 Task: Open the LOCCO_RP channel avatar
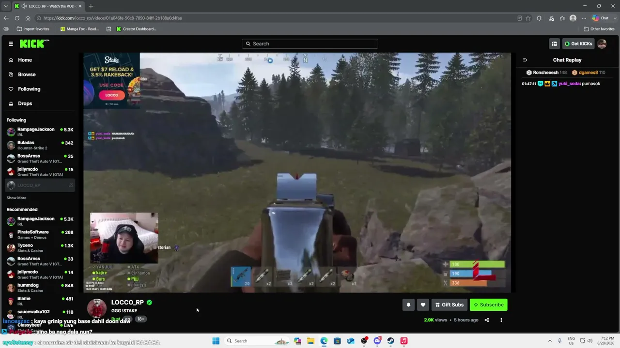97,308
